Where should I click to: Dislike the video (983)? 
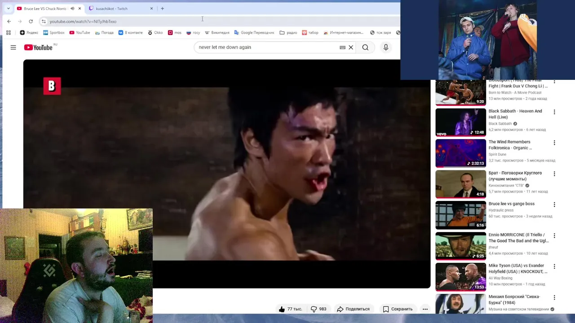point(319,309)
